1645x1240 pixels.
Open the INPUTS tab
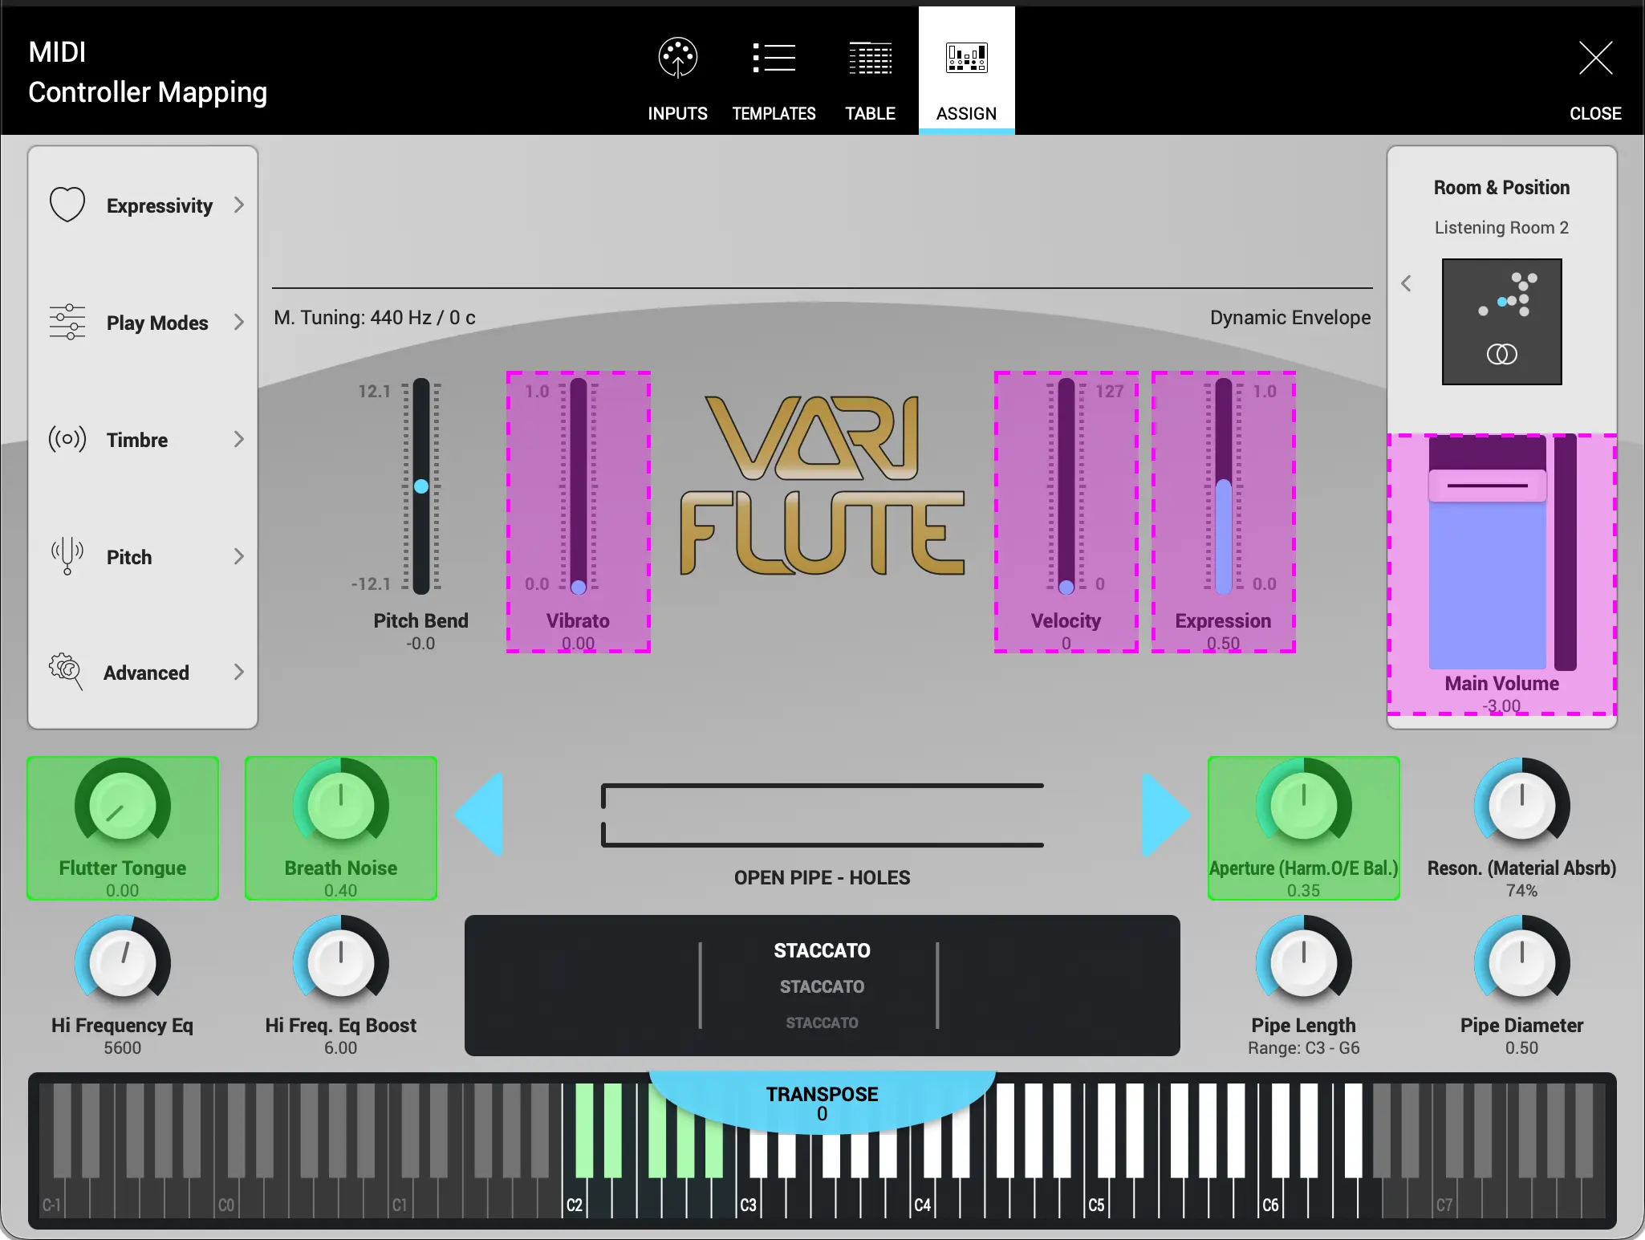(676, 72)
